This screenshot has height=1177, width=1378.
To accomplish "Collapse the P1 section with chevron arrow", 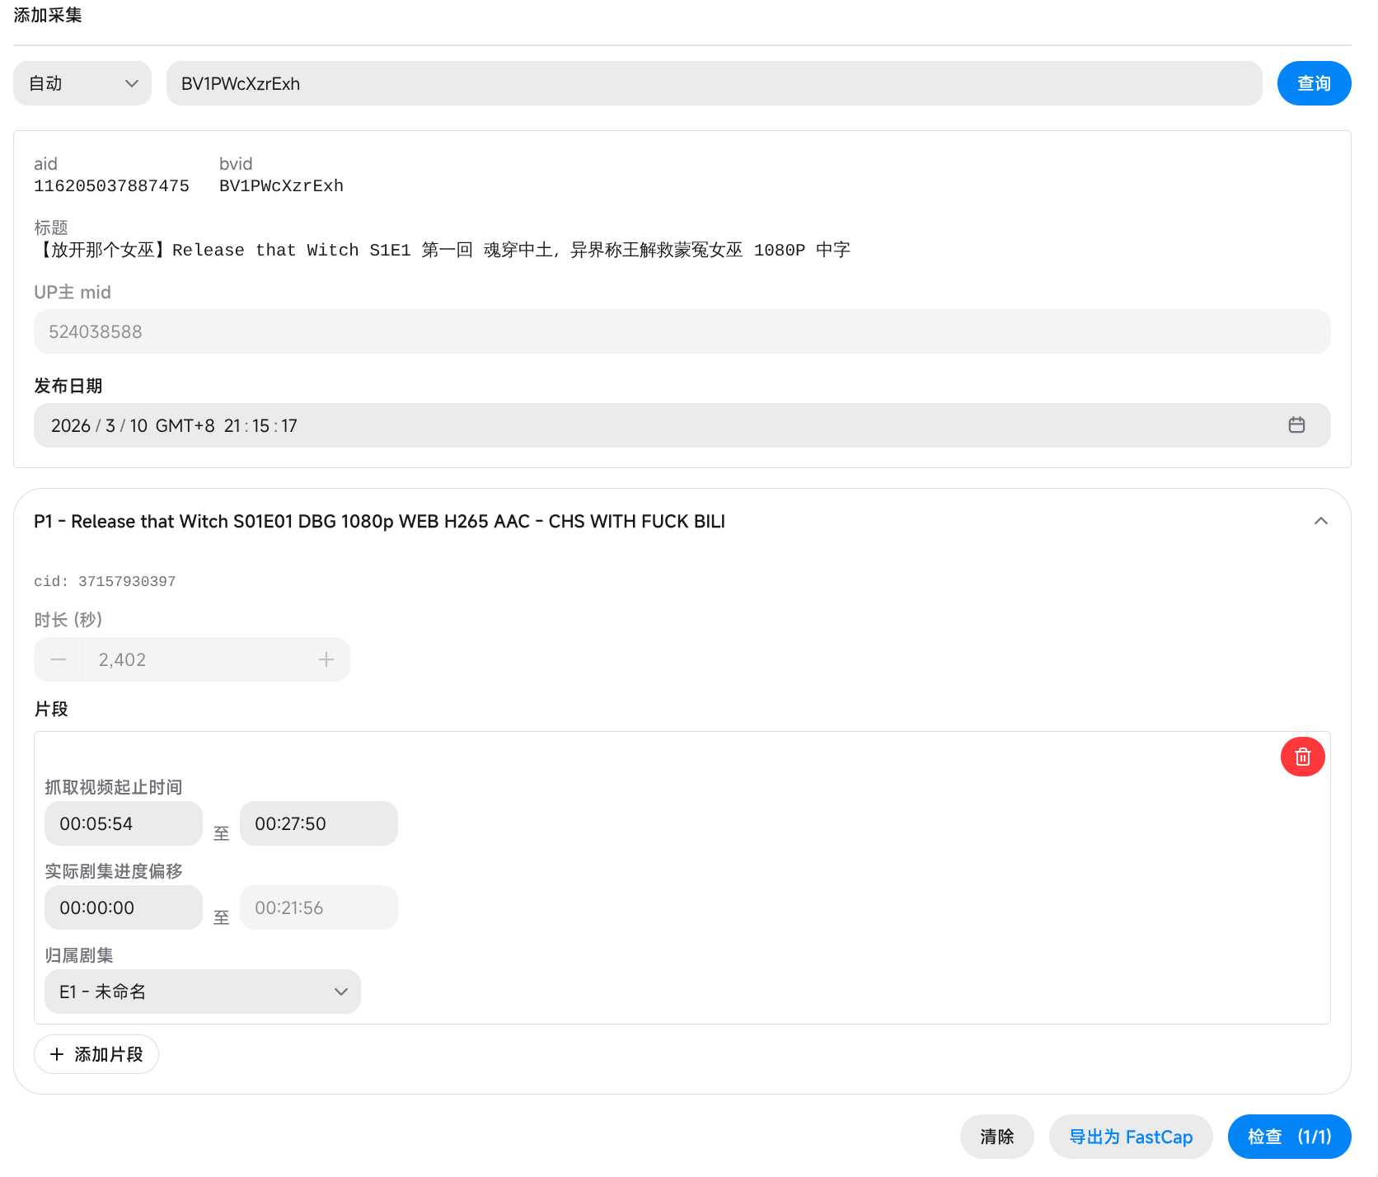I will pos(1320,521).
